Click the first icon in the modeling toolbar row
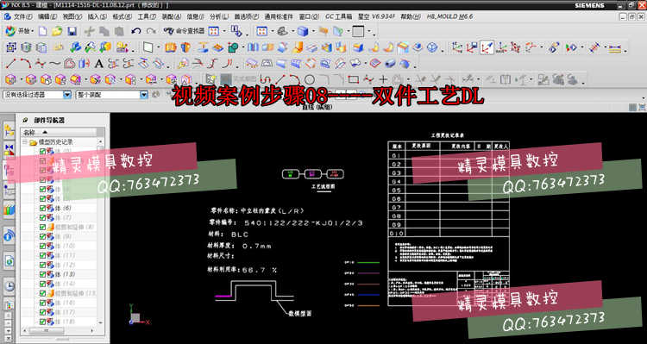The height and width of the screenshot is (344, 647). (x=10, y=47)
